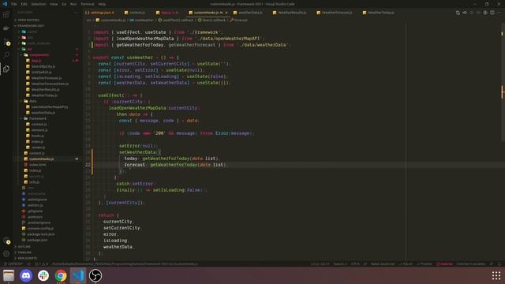Open the Help menu
Screen dimensions: 505x284
(x=102, y=4)
